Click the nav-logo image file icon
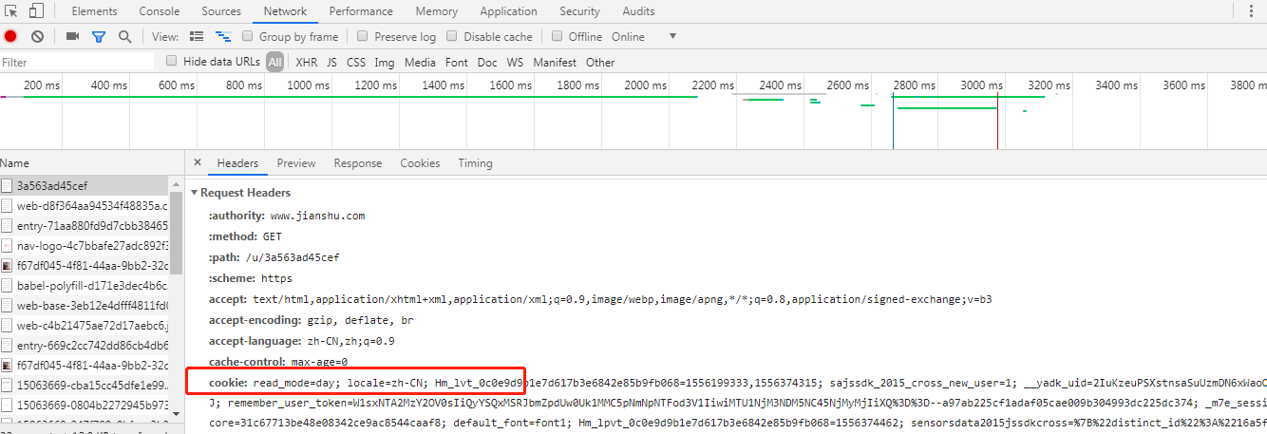The image size is (1267, 434). 8,245
